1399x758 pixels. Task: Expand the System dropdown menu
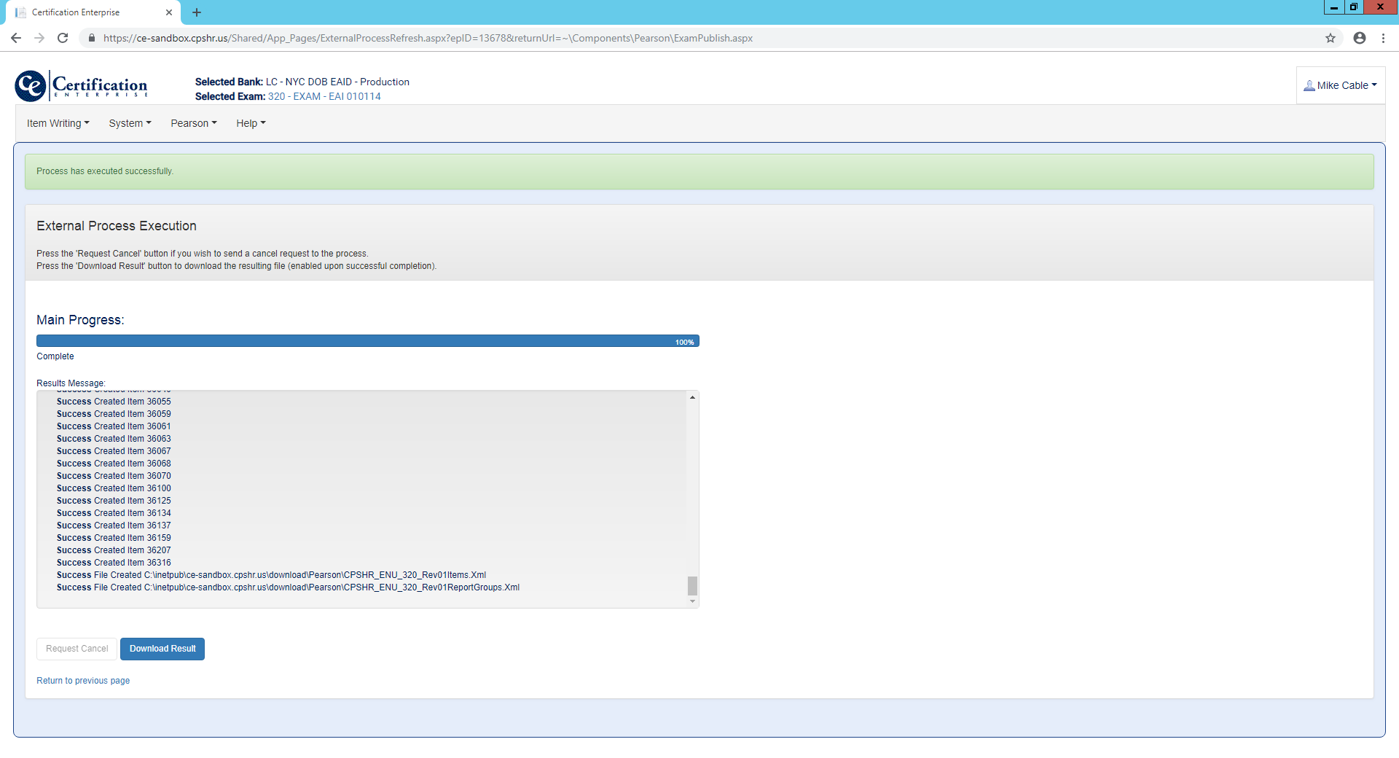pos(130,123)
